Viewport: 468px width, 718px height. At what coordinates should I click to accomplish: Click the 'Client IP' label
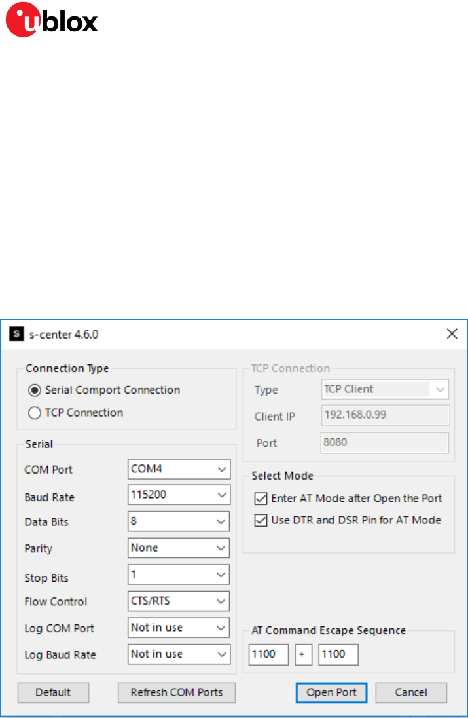tap(274, 417)
